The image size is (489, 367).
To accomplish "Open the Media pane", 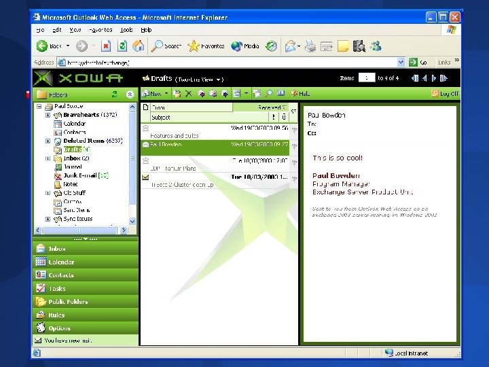I will [245, 46].
